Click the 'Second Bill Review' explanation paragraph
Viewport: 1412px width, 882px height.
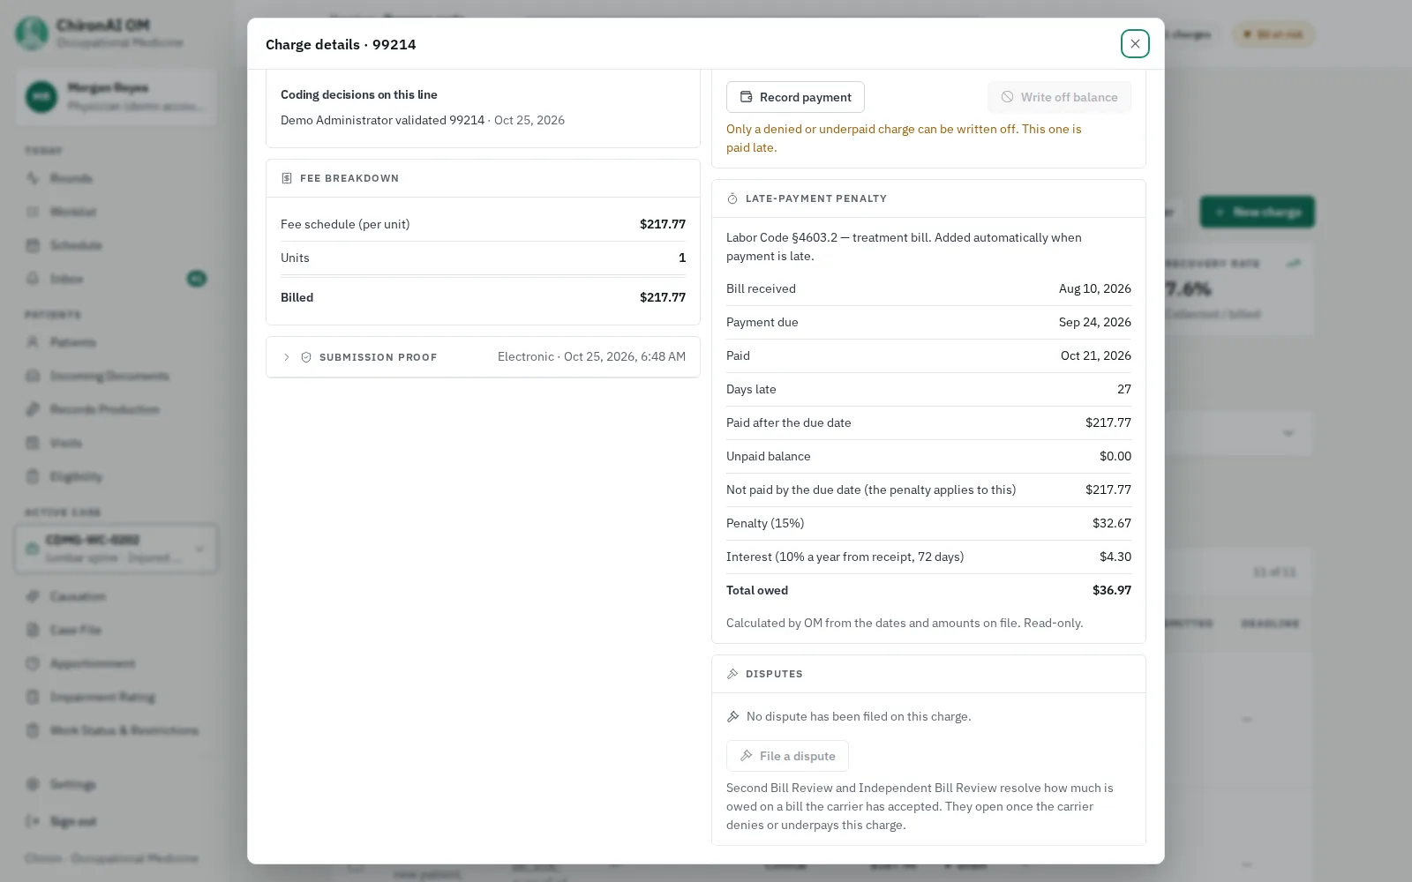(x=920, y=806)
